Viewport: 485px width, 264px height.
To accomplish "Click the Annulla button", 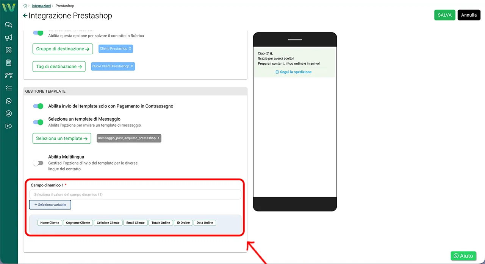I will tap(469, 15).
